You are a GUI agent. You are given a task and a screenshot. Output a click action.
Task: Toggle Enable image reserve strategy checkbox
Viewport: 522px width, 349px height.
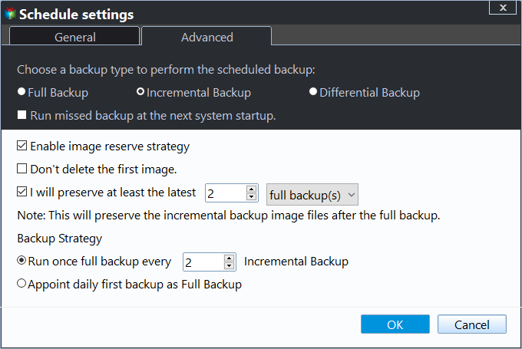pyautogui.click(x=21, y=146)
